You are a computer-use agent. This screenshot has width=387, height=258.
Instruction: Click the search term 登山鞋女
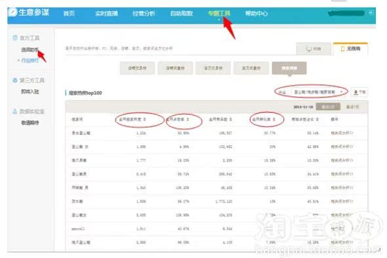79,215
